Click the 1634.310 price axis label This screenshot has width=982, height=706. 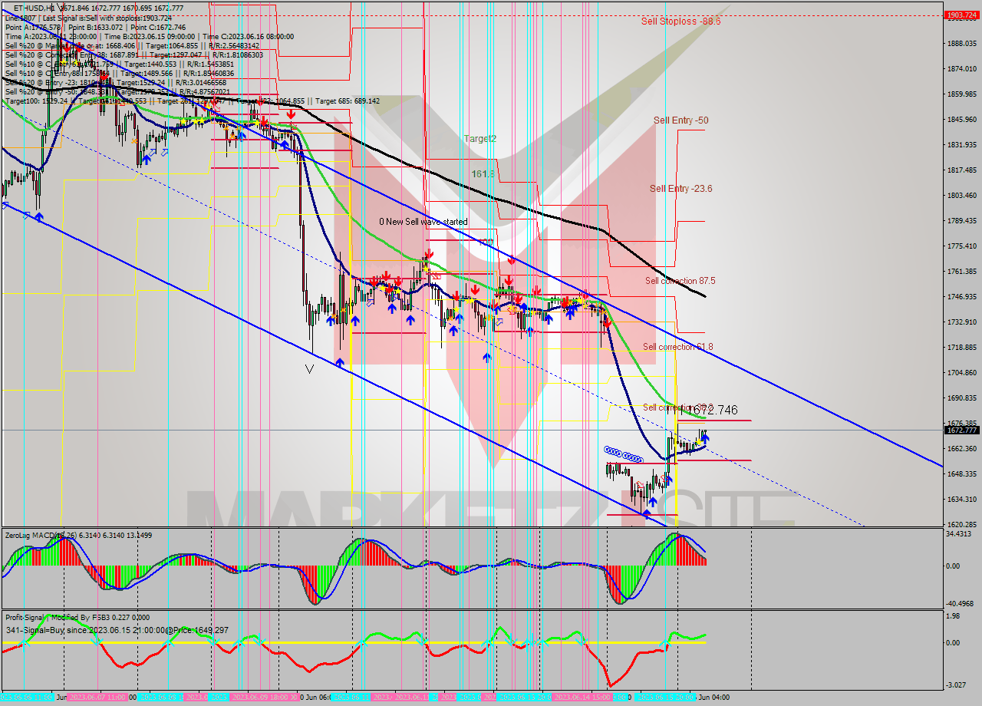click(961, 500)
